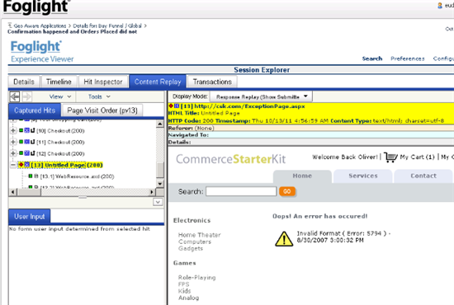Click the Kids games link
The height and width of the screenshot is (305, 454).
[184, 291]
